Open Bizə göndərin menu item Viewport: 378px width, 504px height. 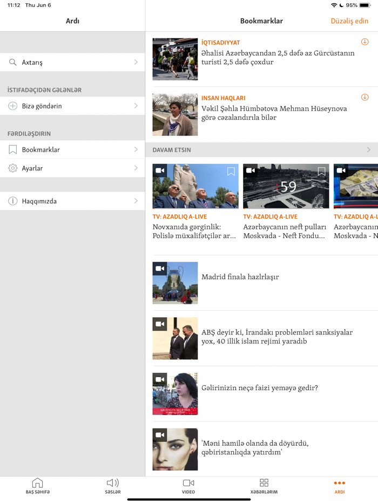pos(72,106)
